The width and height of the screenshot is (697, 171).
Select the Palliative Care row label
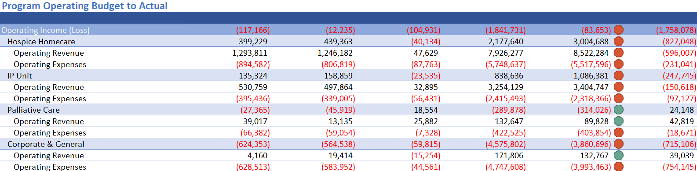(x=33, y=110)
